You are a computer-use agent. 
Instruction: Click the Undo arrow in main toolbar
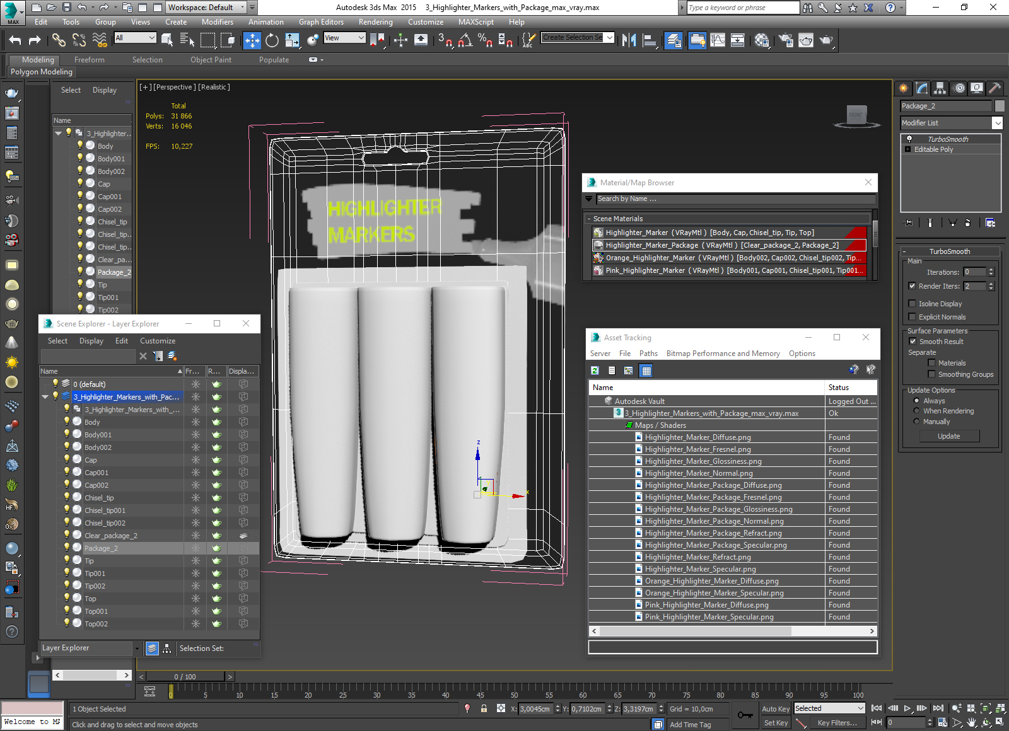click(x=15, y=40)
